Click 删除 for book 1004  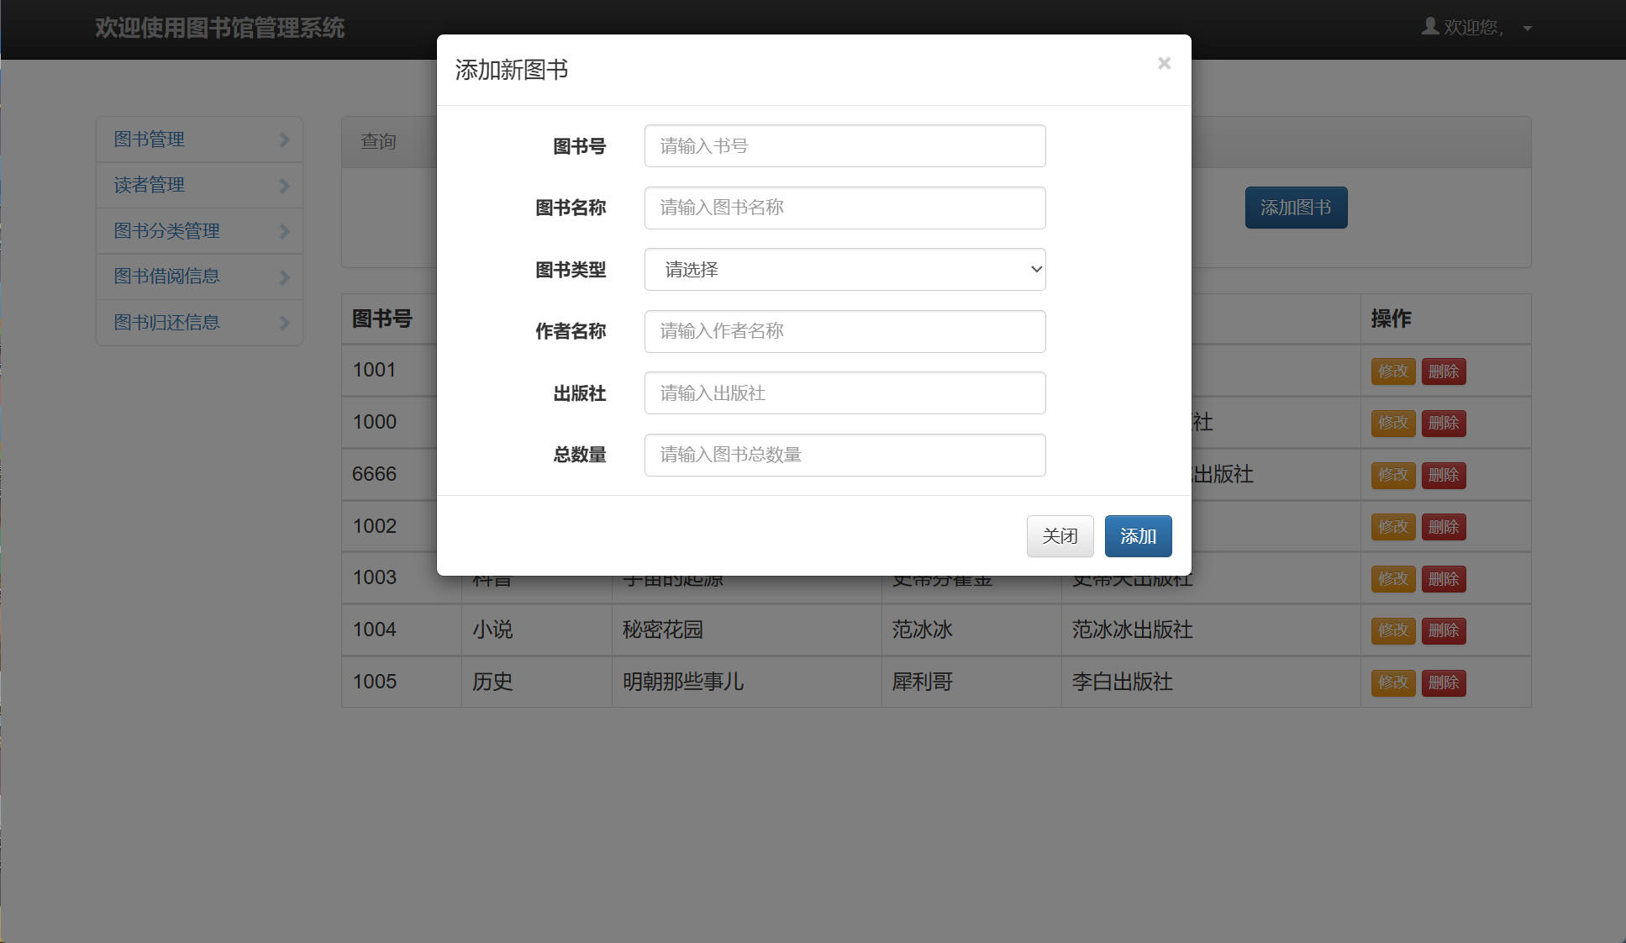pyautogui.click(x=1444, y=630)
